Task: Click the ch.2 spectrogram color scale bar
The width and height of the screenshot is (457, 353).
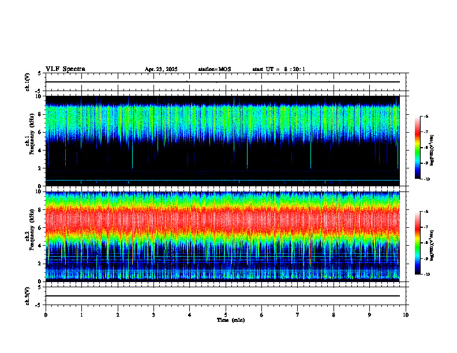Action: coord(417,243)
